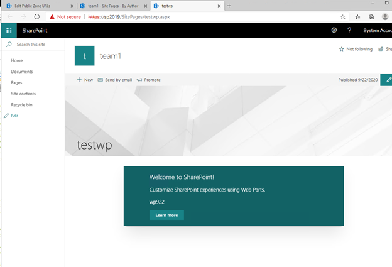Minimize the browser window
This screenshot has width=392, height=267.
click(x=373, y=3)
